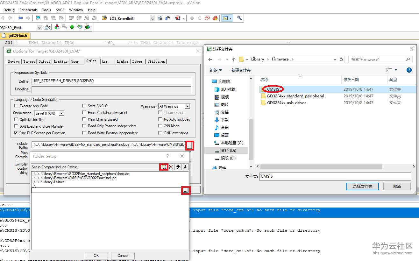419x261 pixels.
Task: Open 本地磁盘 (C:) in the navigation pane
Action: pyautogui.click(x=229, y=143)
